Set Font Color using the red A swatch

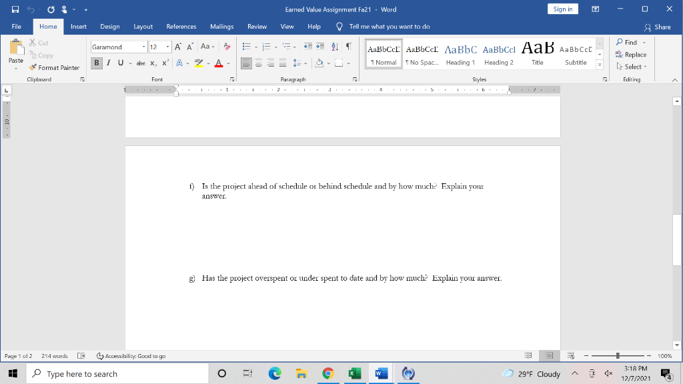[x=219, y=62]
